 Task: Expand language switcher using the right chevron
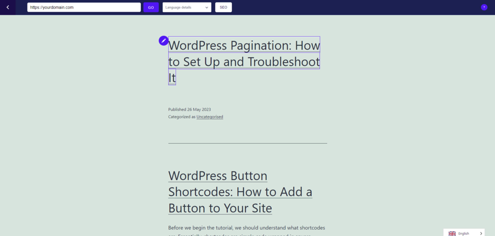(481, 234)
